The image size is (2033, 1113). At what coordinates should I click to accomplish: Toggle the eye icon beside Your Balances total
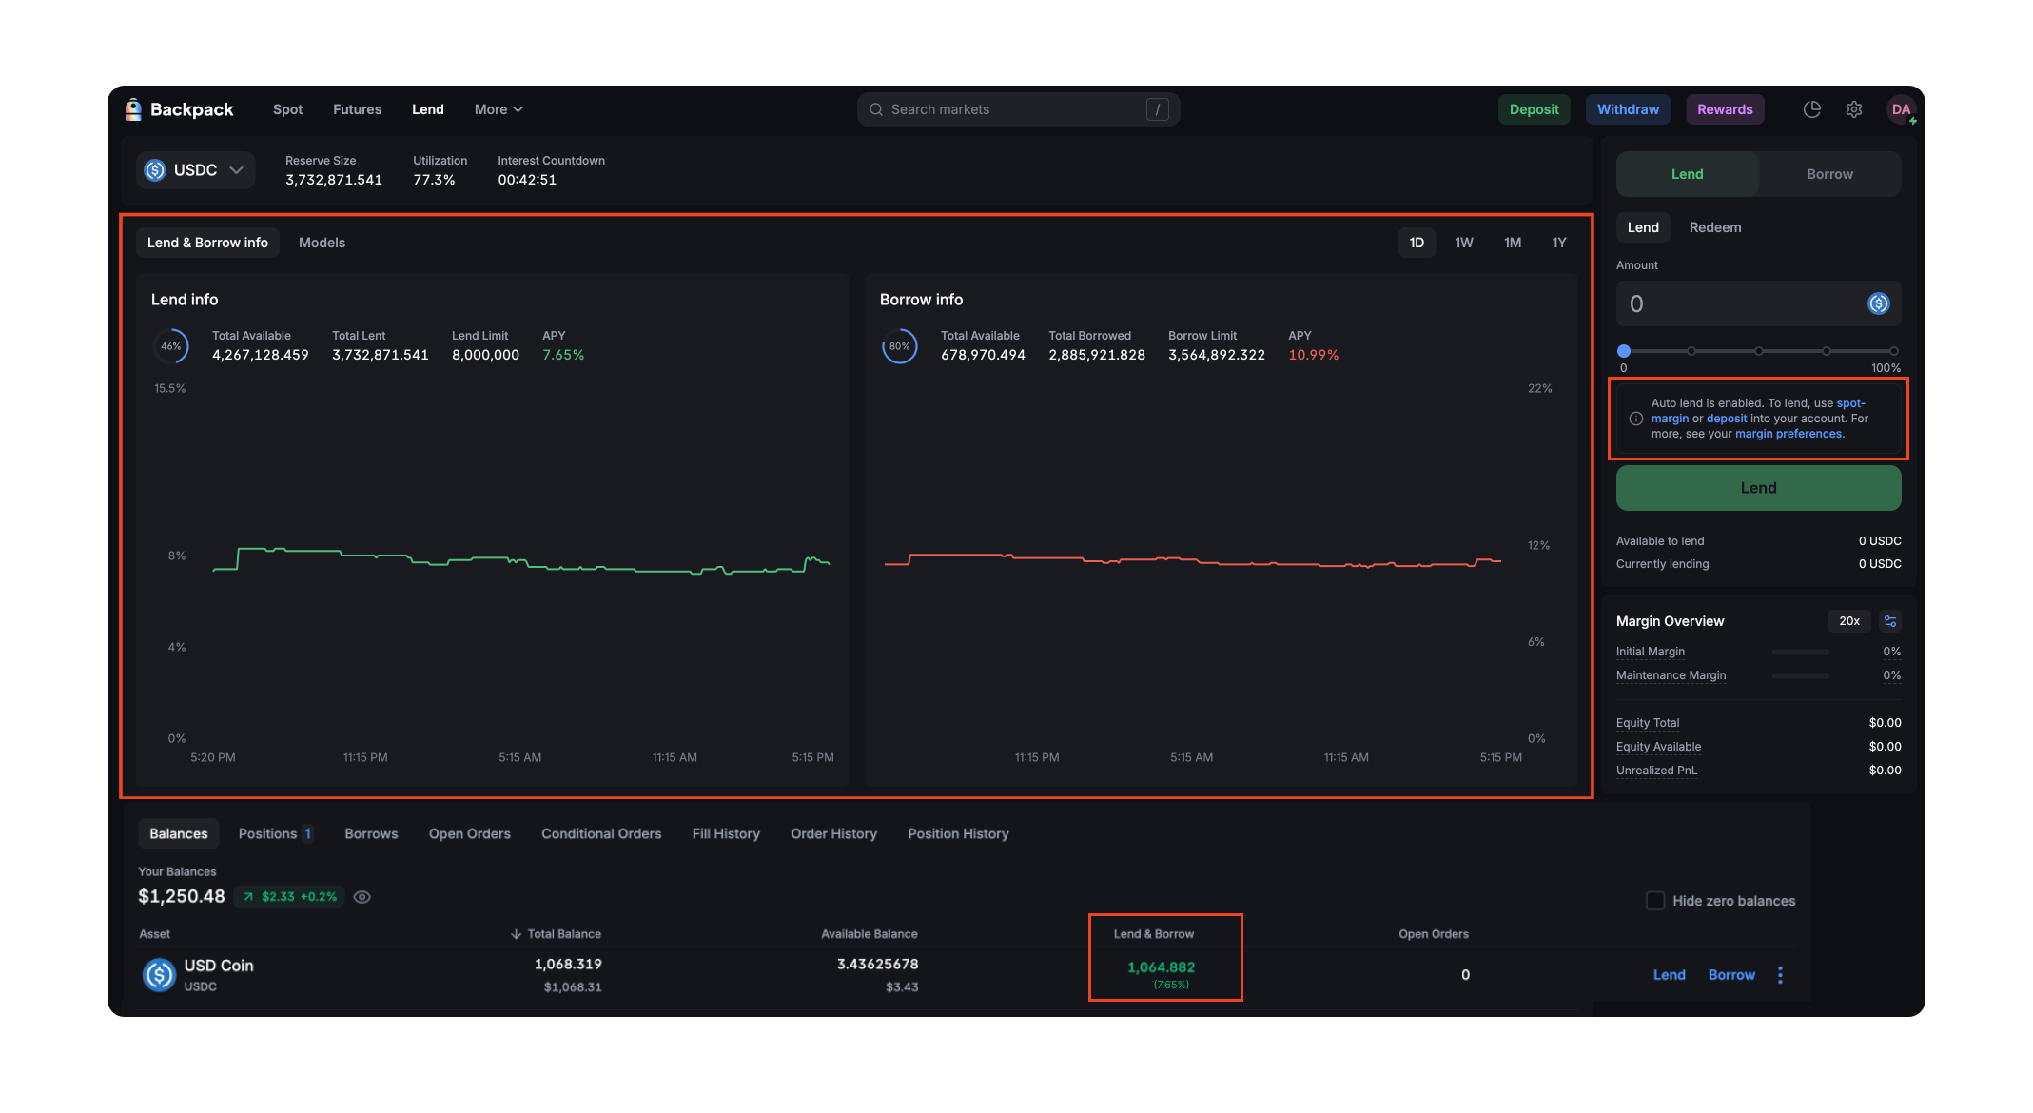[x=362, y=896]
